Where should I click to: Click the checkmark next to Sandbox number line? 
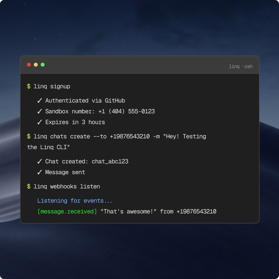point(40,111)
